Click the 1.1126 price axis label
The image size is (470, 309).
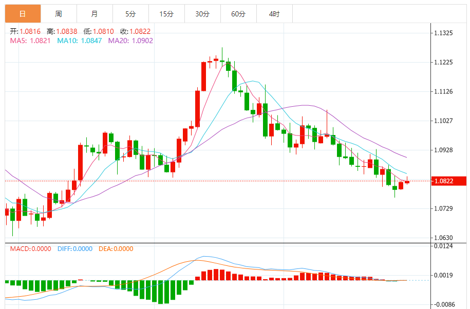[443, 91]
